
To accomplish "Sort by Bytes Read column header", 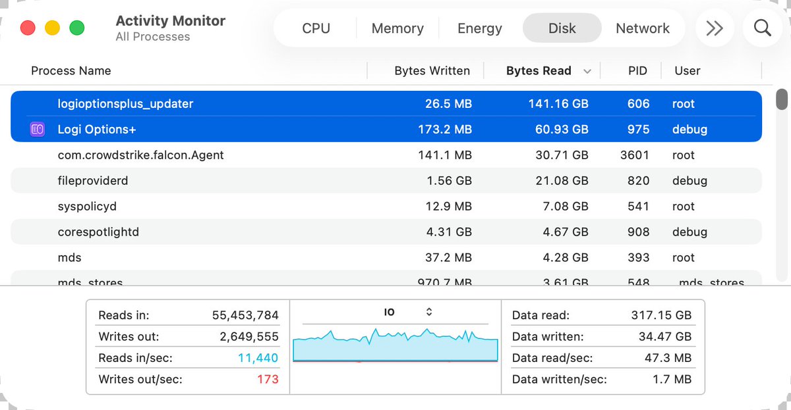I will coord(539,70).
